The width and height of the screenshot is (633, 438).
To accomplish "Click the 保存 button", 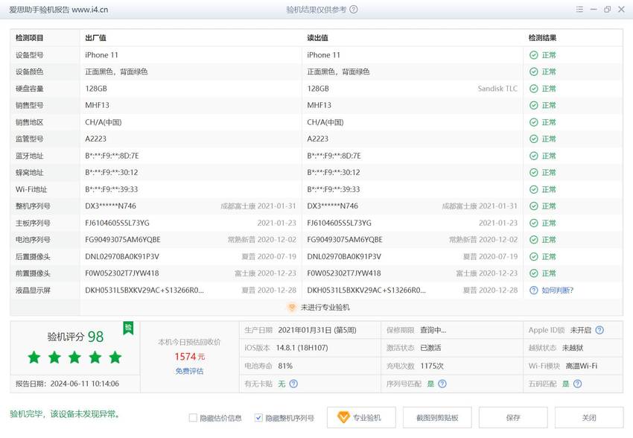I will (x=513, y=417).
